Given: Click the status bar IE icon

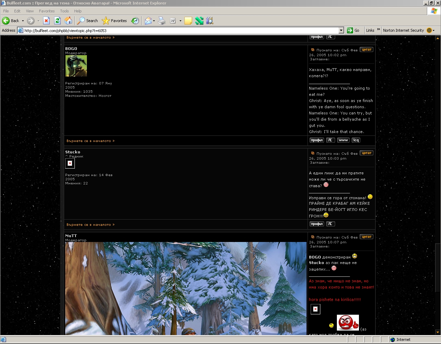Looking at the screenshot, I should pos(3,340).
